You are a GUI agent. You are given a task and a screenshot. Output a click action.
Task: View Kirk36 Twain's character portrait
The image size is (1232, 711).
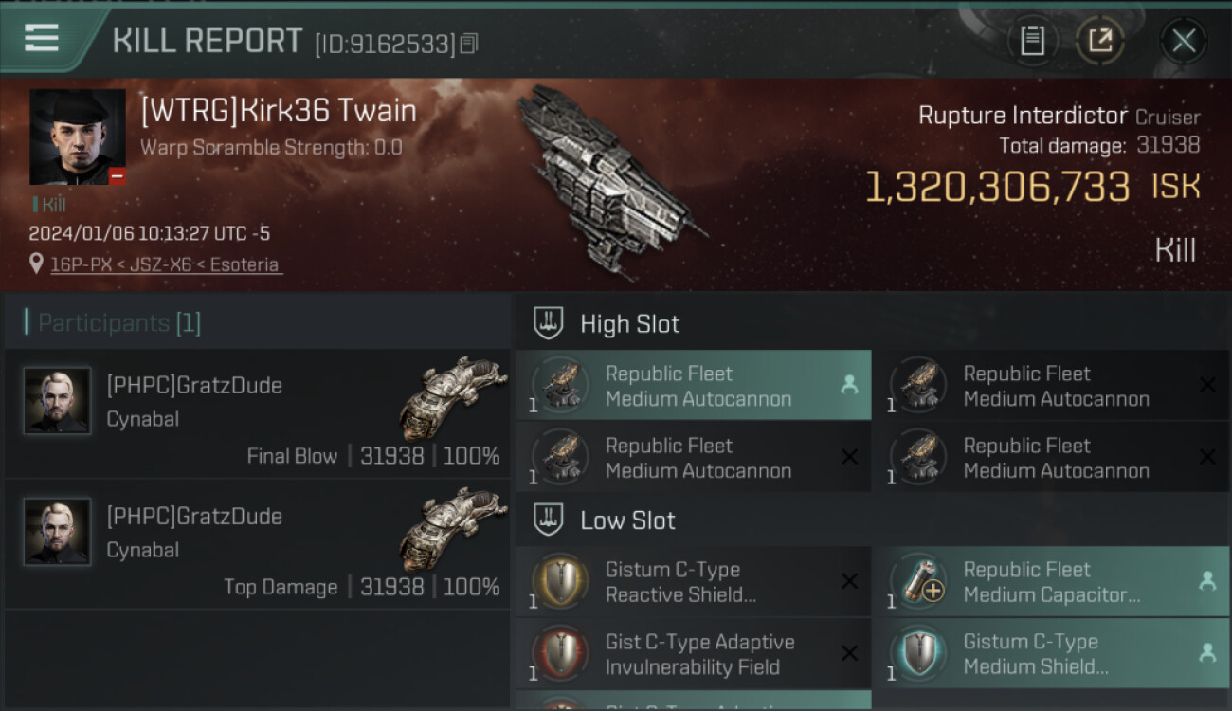pos(77,137)
